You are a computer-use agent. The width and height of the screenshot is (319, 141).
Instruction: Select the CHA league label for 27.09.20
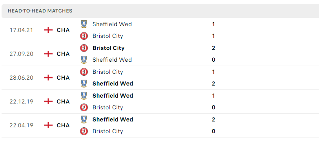point(63,54)
